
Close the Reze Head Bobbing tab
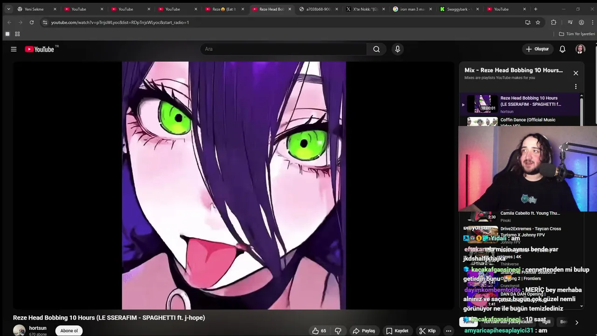(x=290, y=9)
